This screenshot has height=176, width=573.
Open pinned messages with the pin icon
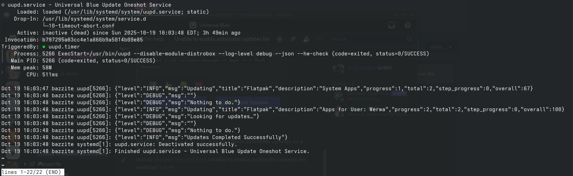pos(293,39)
